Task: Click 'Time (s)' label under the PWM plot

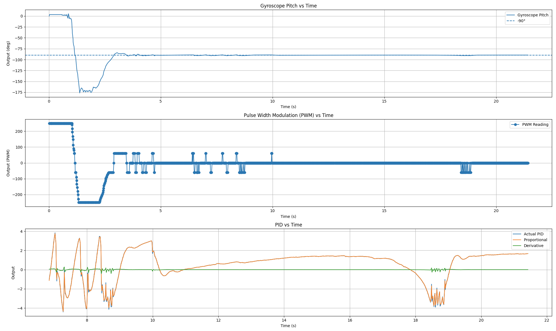Action: click(288, 217)
